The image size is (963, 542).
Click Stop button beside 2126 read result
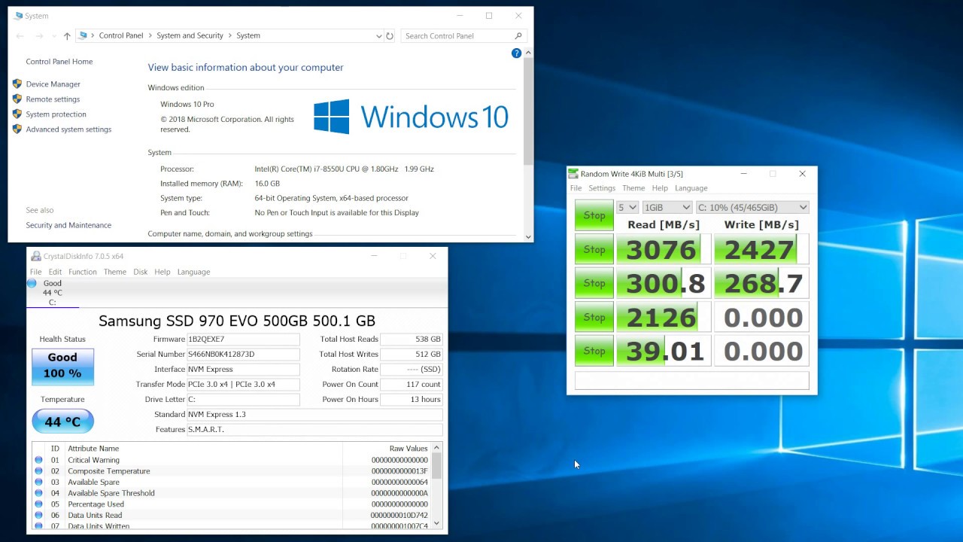[x=594, y=317]
